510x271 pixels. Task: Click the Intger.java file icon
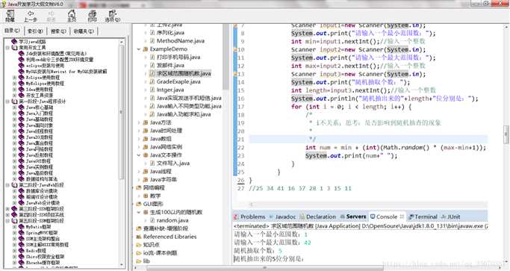tap(152, 90)
